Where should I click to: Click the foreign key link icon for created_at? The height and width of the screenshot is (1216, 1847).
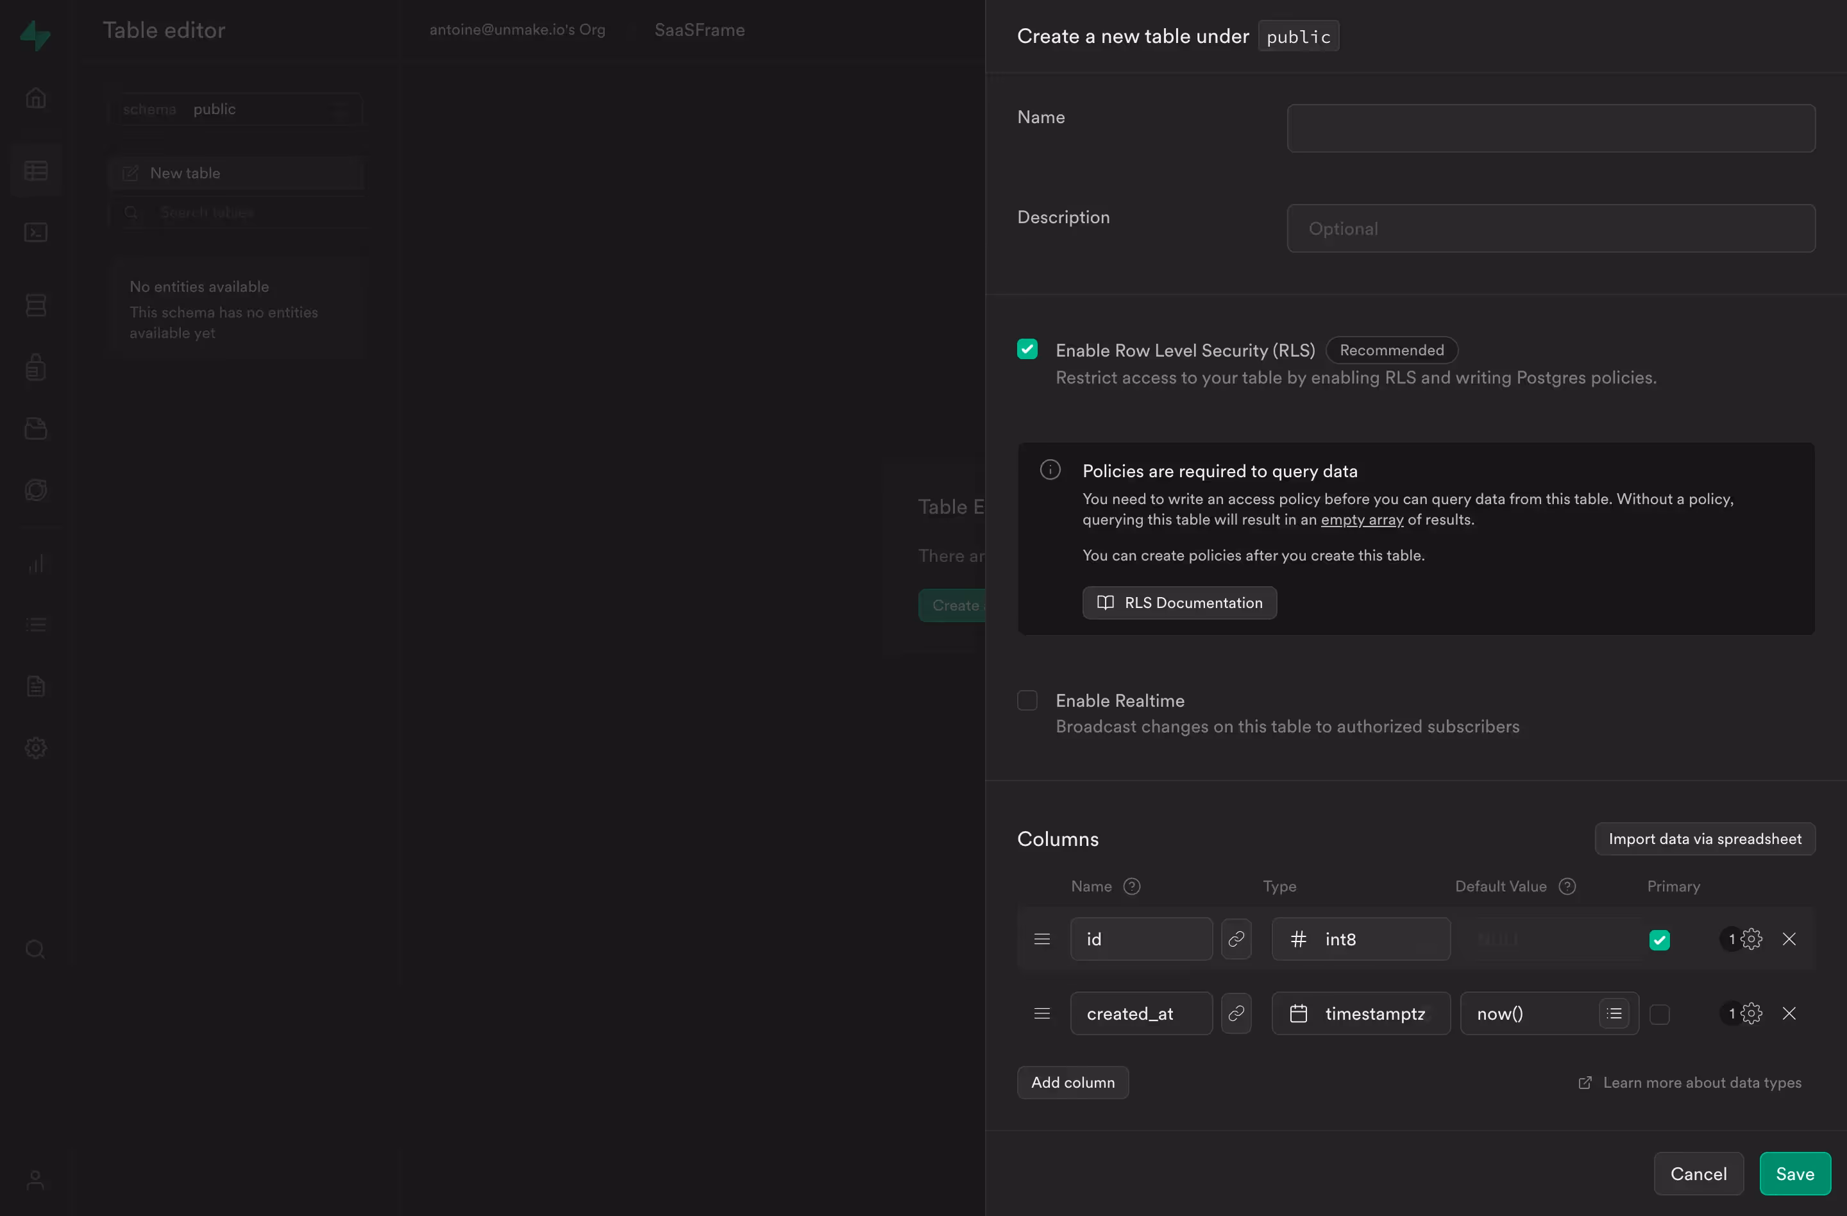[x=1235, y=1013]
